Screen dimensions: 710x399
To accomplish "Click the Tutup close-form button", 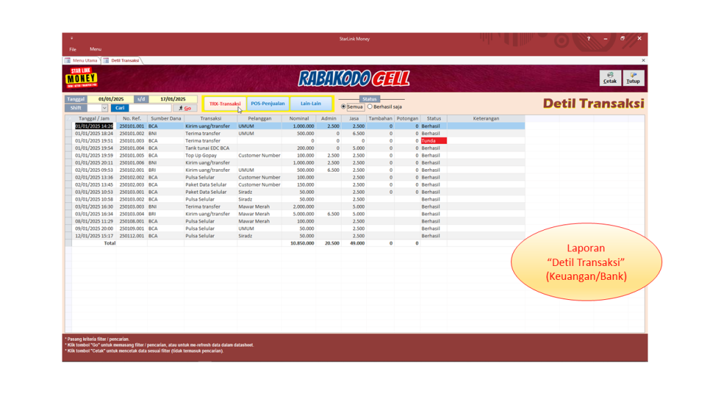I will pos(633,78).
